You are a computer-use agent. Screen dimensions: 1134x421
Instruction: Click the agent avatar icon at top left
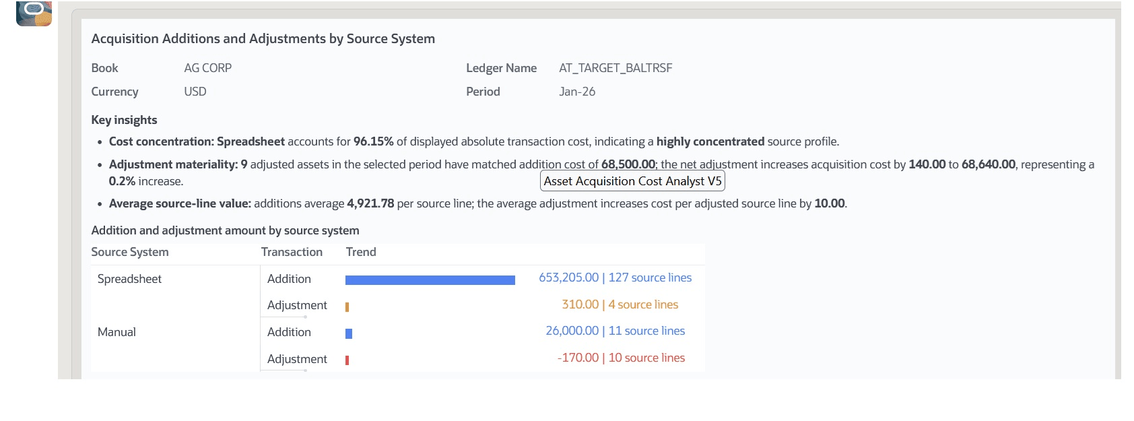point(34,13)
